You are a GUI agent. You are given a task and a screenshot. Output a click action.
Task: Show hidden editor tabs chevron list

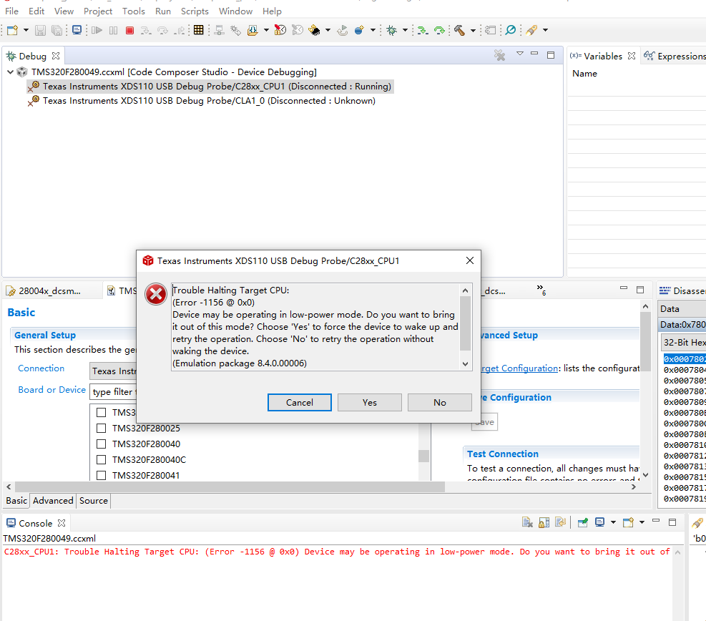[x=541, y=290]
